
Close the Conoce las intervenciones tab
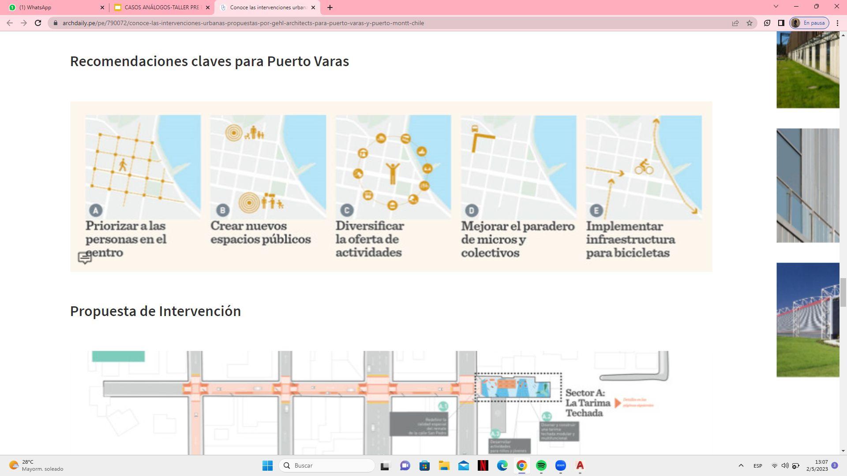[313, 7]
